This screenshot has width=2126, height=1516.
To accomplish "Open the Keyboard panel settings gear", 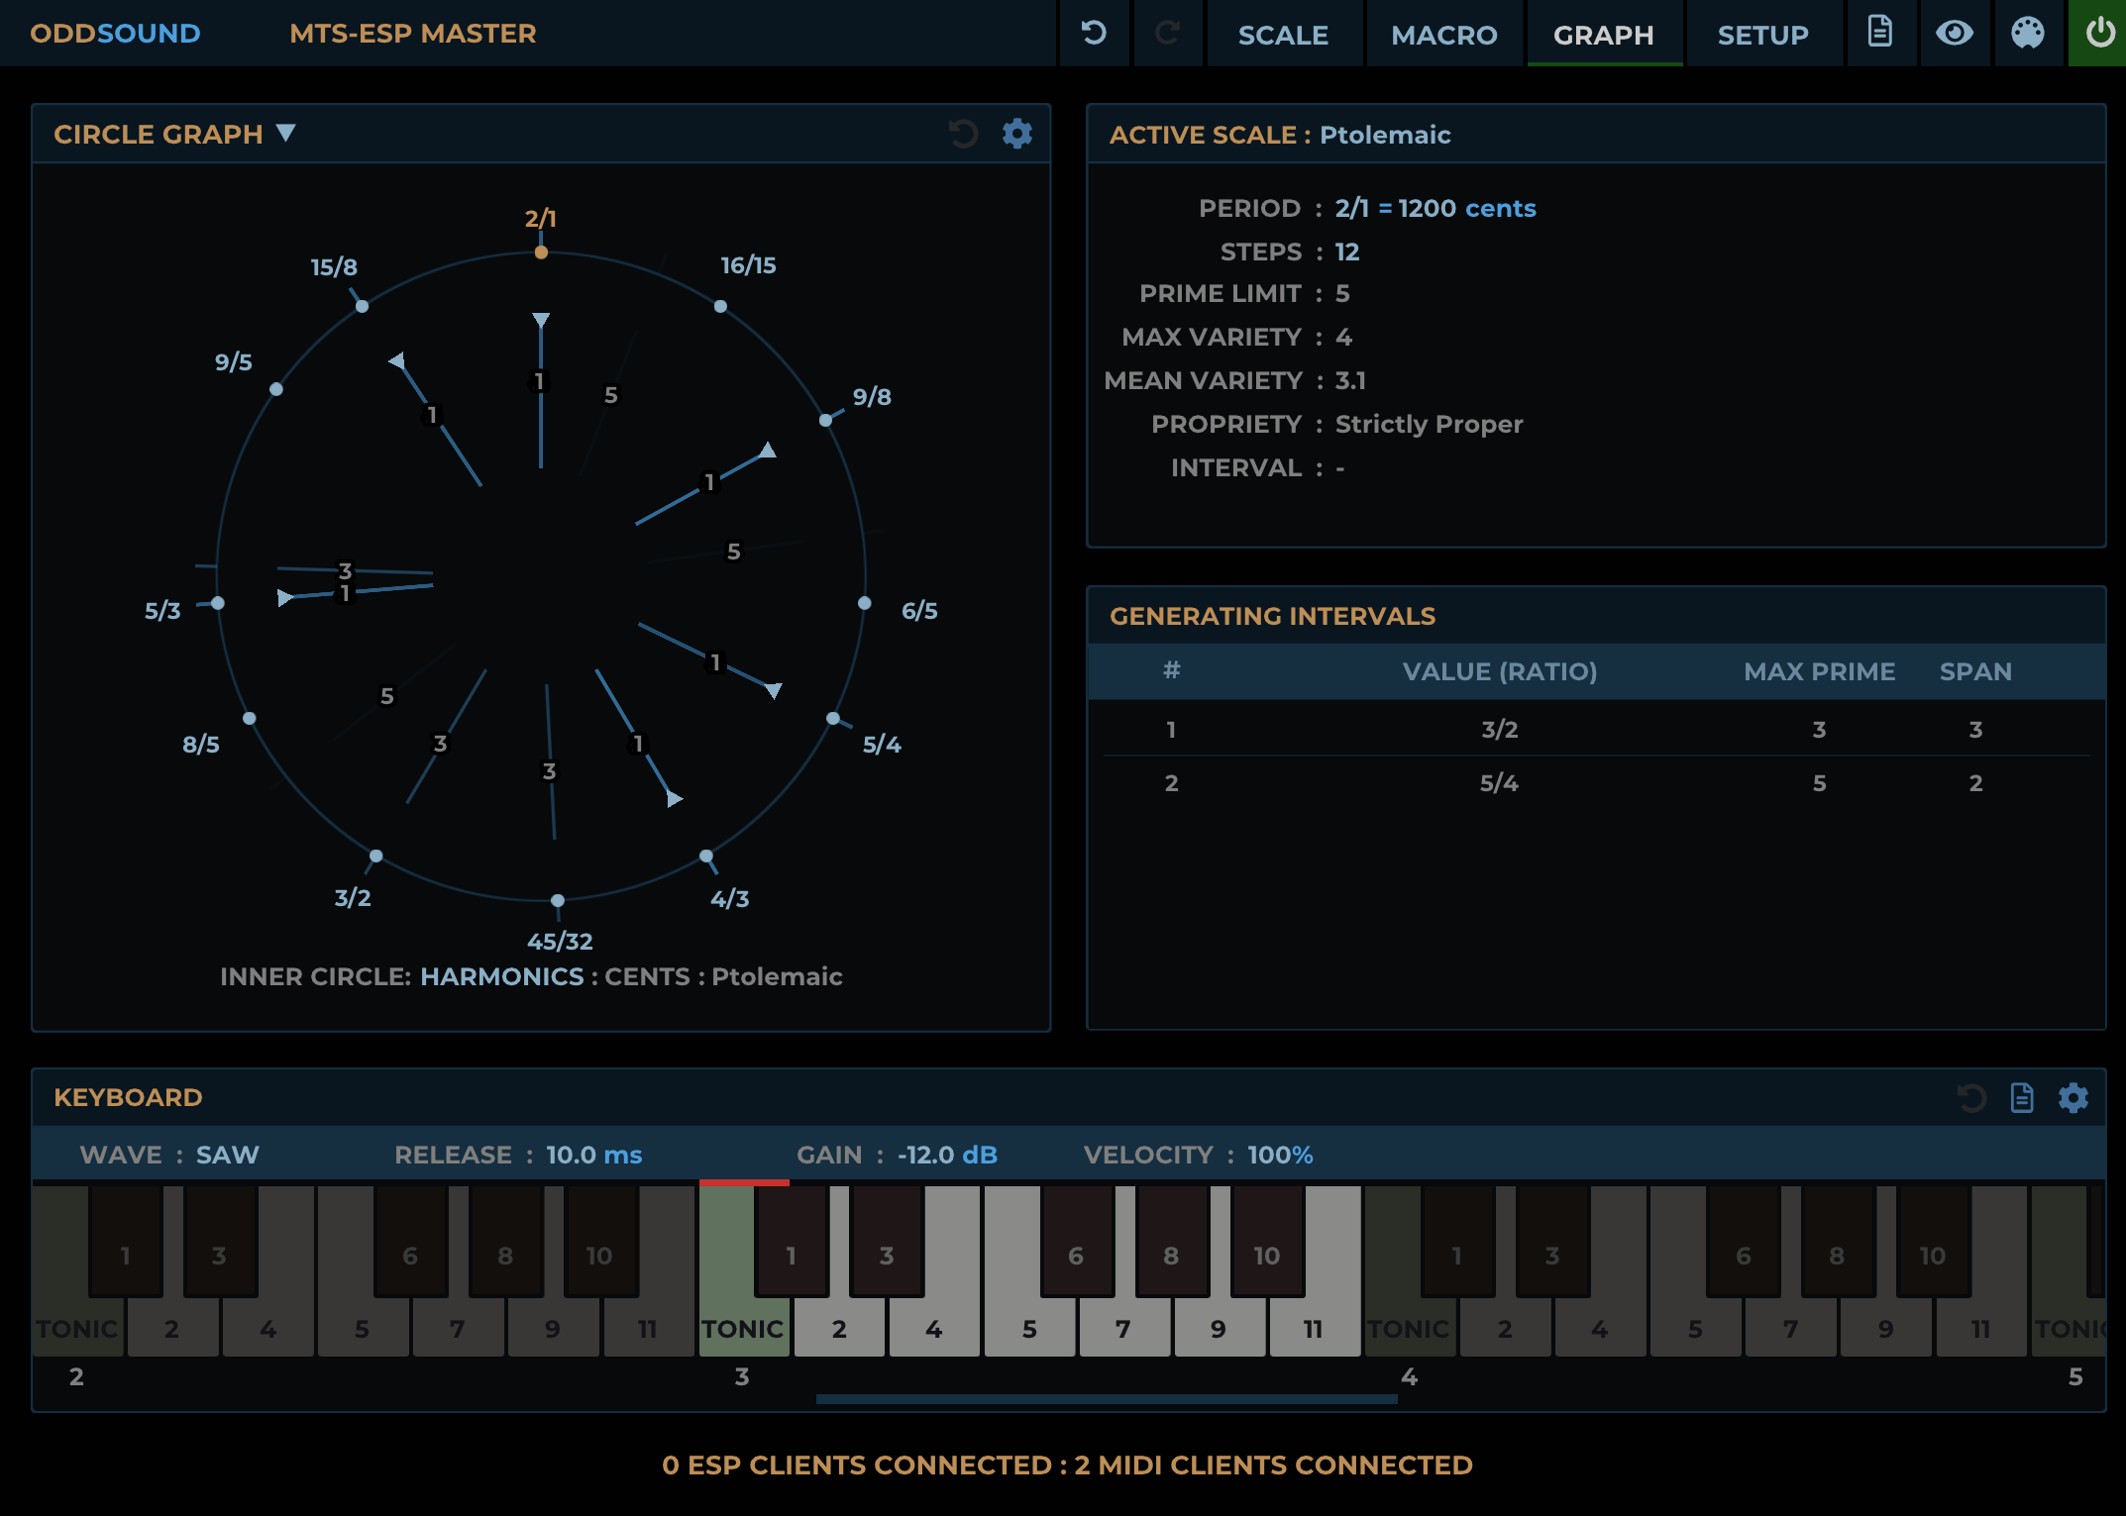I will click(2073, 1097).
